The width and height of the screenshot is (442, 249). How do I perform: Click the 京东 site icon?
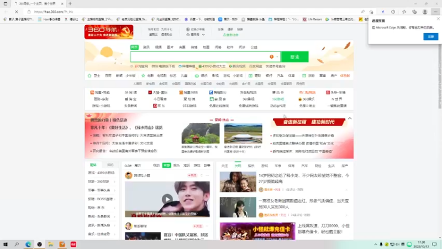(x=155, y=106)
